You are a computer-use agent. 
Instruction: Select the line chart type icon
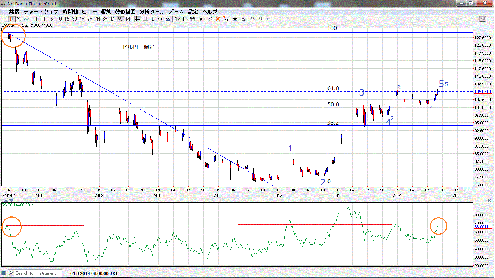[27, 19]
